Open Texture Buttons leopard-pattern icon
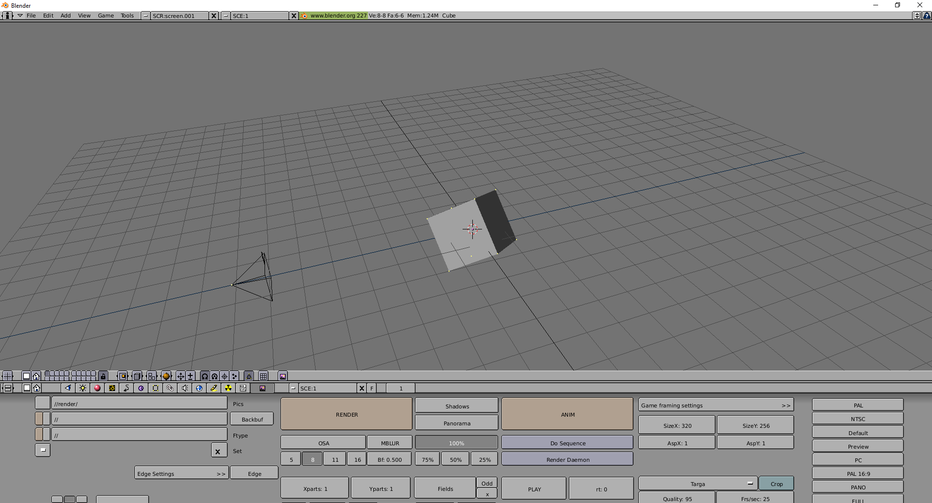Viewport: 932px width, 503px height. [x=112, y=388]
